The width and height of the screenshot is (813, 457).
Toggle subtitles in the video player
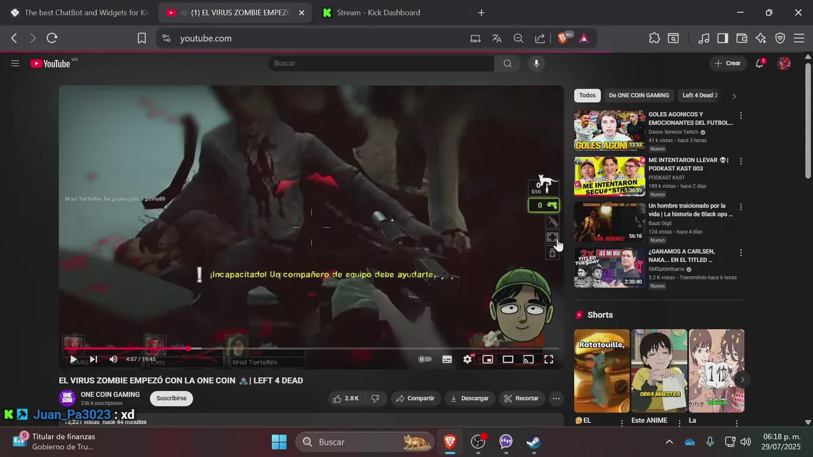(447, 359)
